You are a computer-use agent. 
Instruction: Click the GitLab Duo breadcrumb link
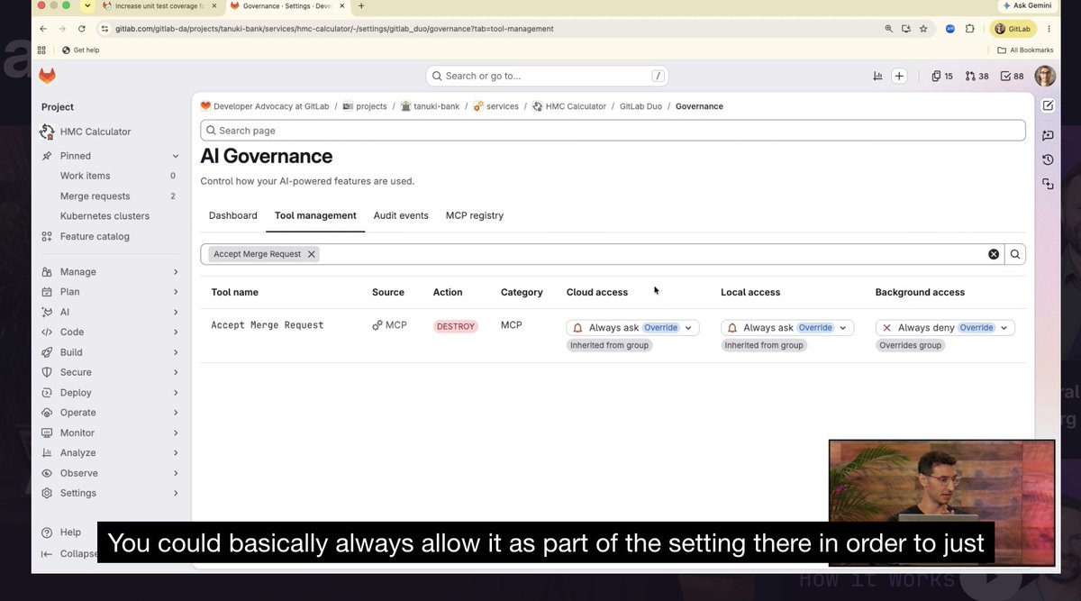tap(641, 106)
